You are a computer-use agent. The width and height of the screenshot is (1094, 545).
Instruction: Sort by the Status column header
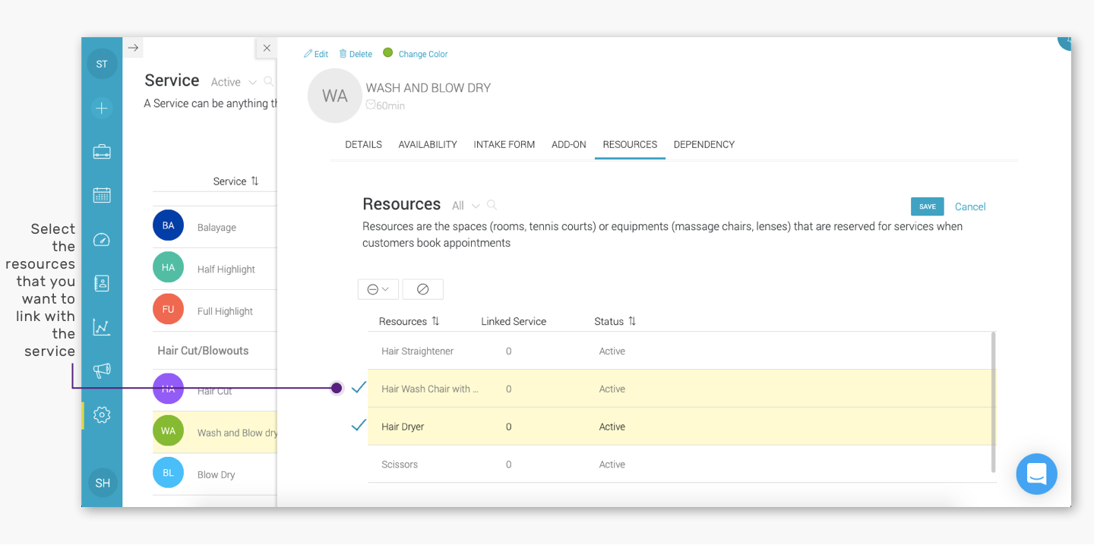click(615, 321)
